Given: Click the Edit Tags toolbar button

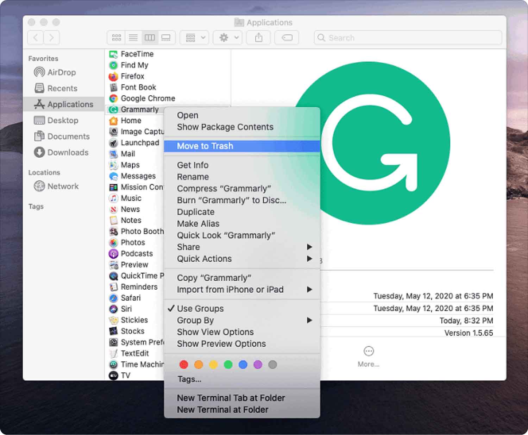Looking at the screenshot, I should [x=287, y=38].
